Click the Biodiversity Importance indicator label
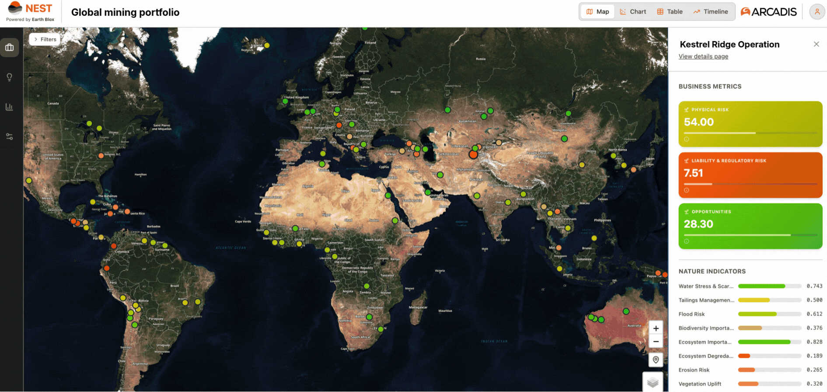The height and width of the screenshot is (392, 827). (706, 328)
